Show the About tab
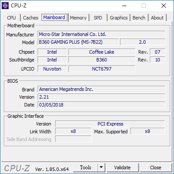The image size is (174, 174). click(x=157, y=18)
